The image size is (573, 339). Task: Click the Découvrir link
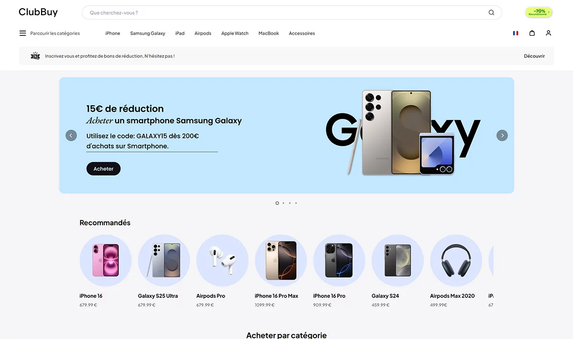point(534,56)
